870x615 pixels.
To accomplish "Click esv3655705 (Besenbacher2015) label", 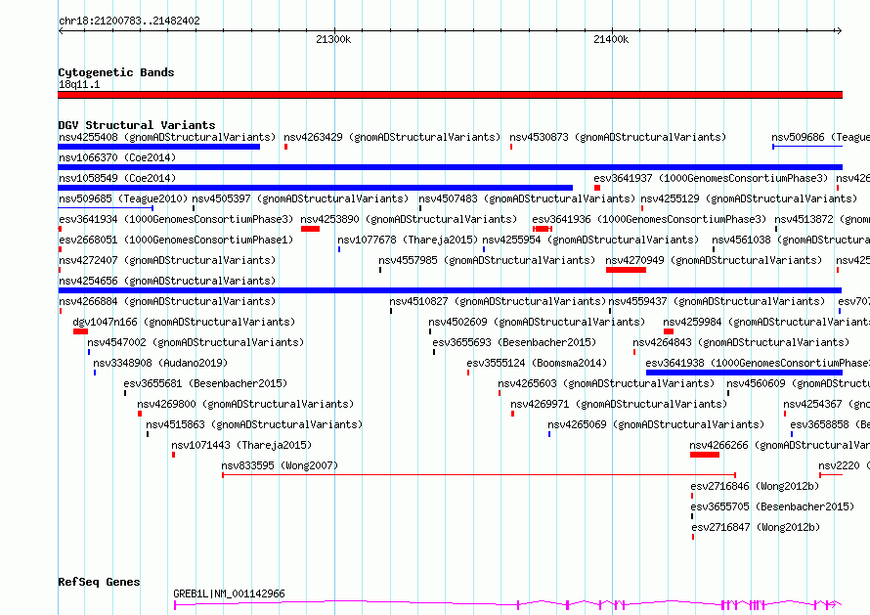I will pyautogui.click(x=772, y=506).
